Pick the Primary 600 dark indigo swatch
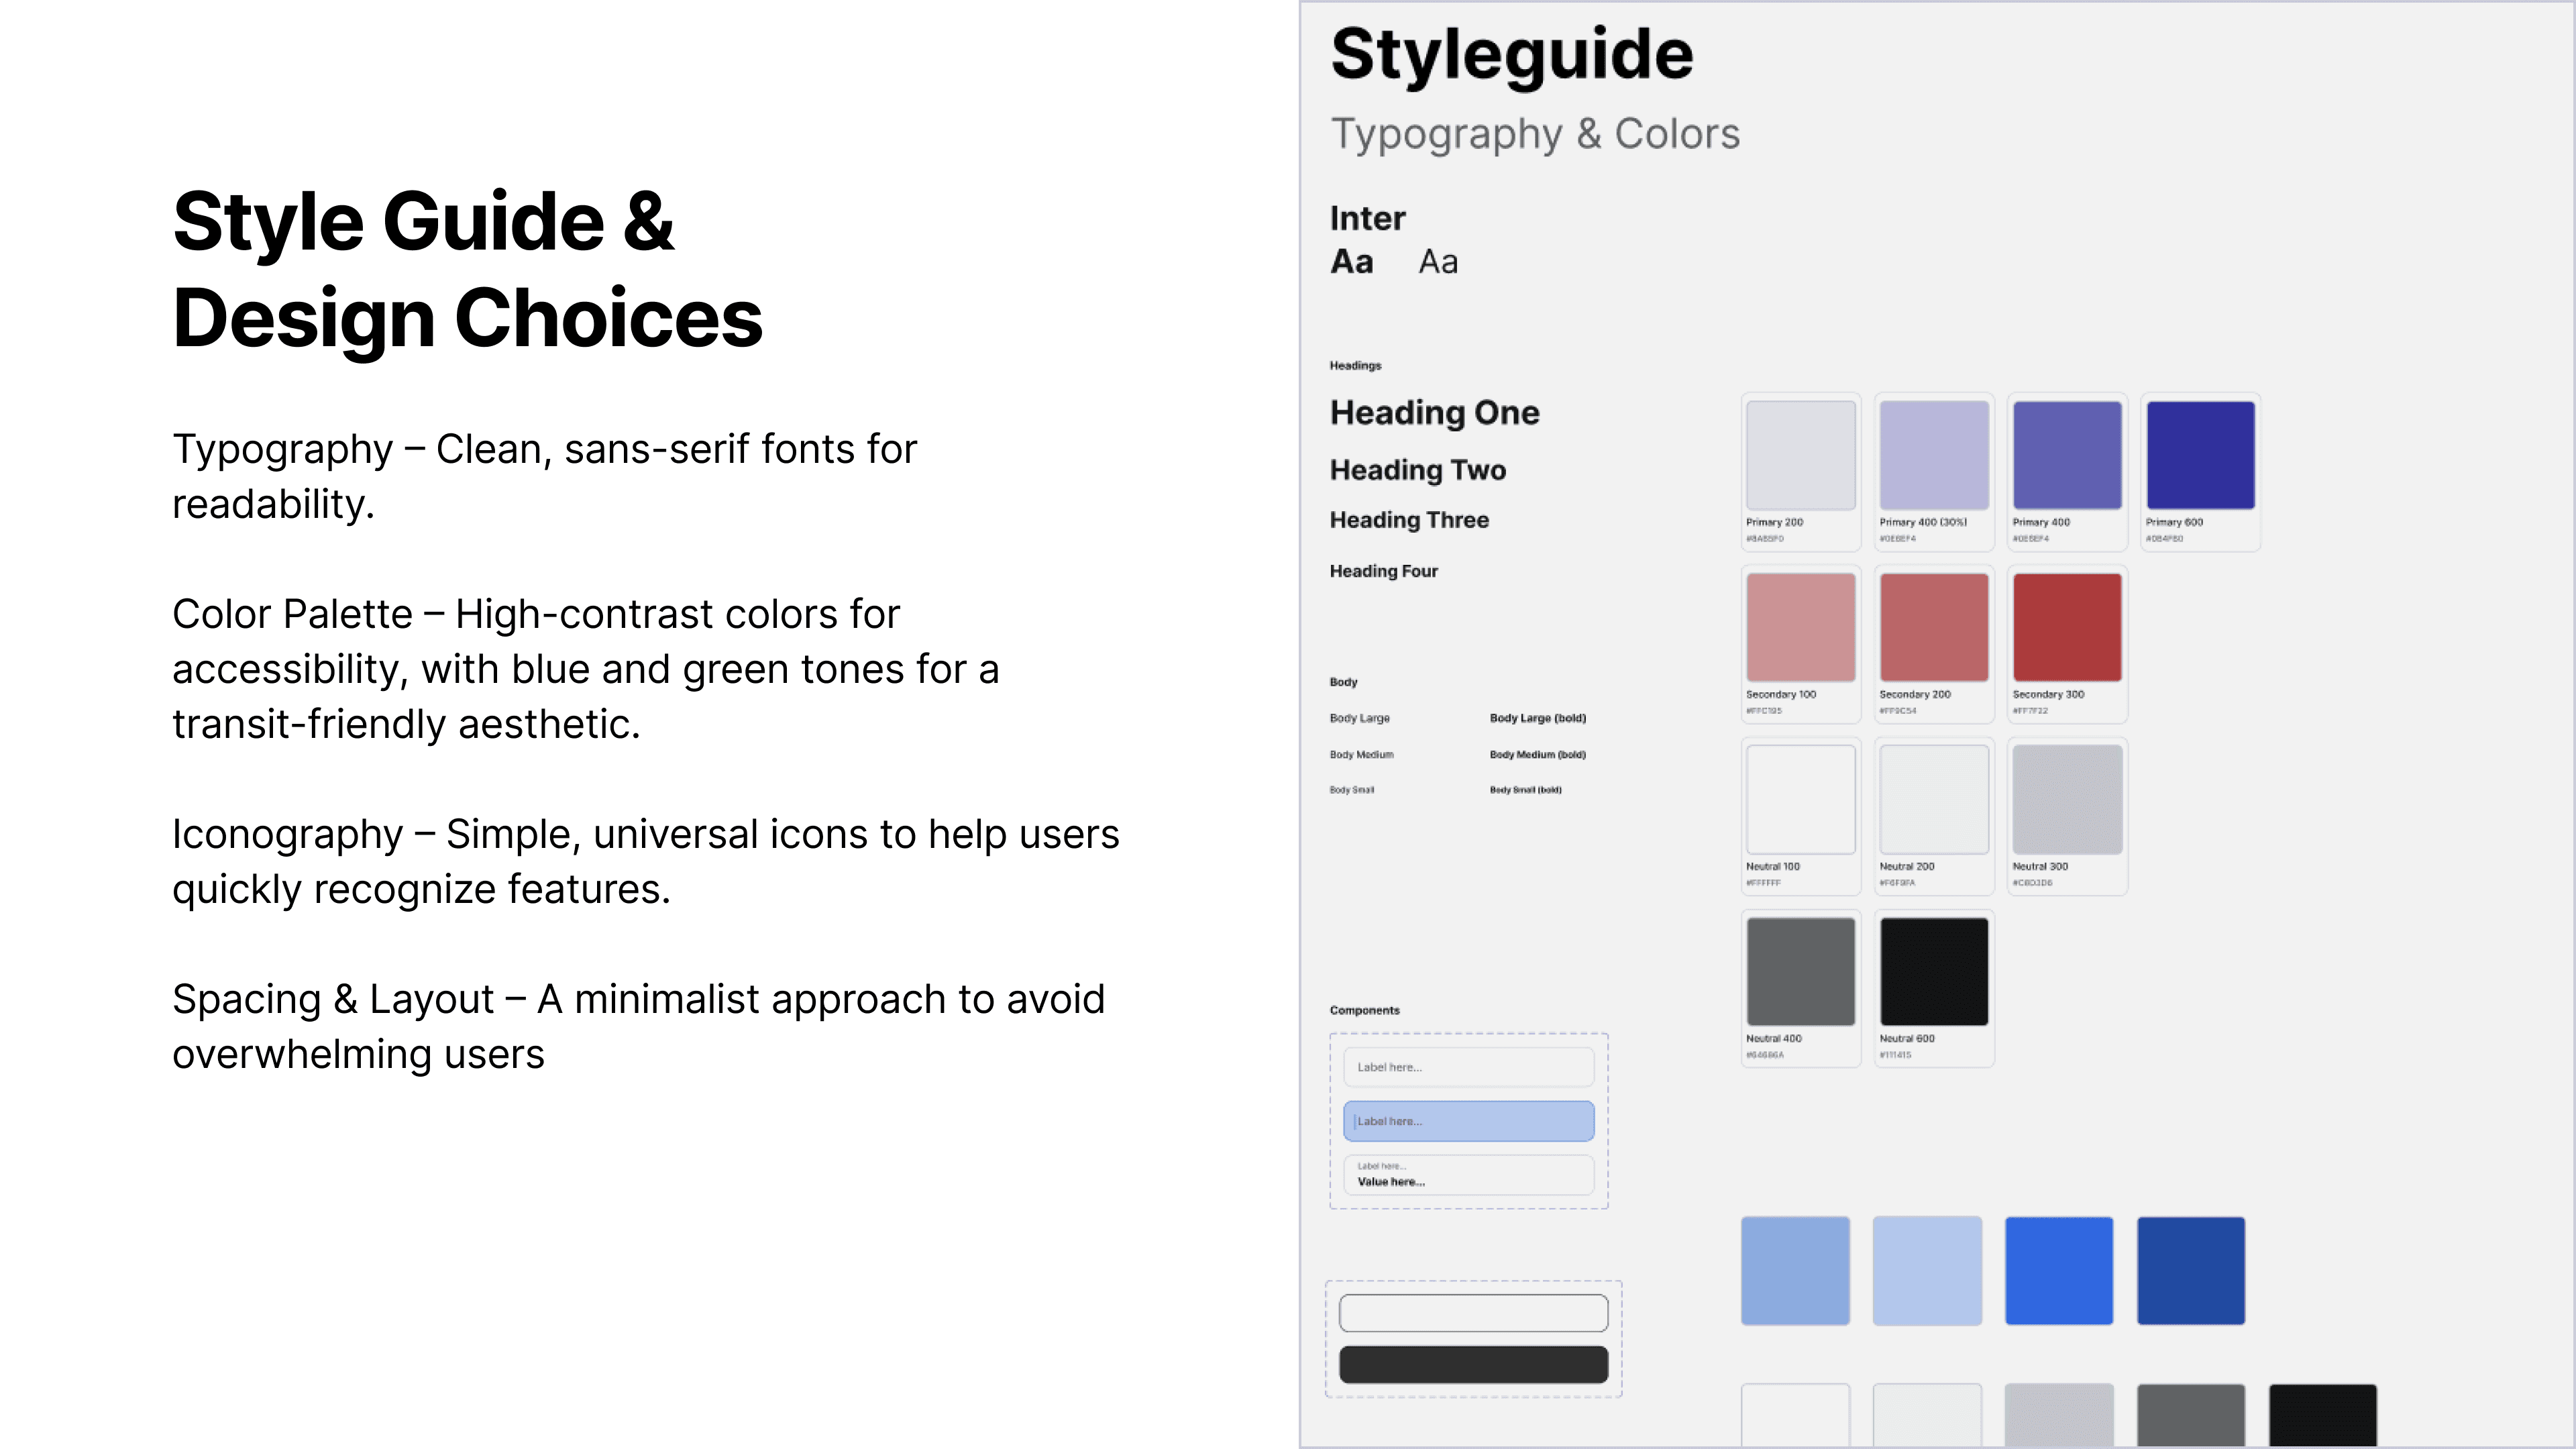This screenshot has height=1449, width=2576. 2200,455
